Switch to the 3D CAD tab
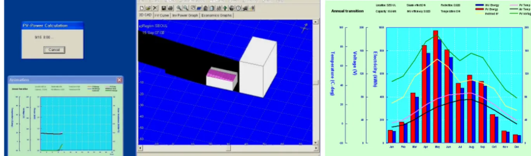The width and height of the screenshot is (531, 156). 146,15
